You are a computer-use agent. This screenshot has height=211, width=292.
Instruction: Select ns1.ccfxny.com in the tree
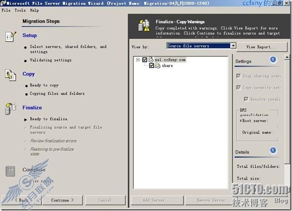click(x=170, y=60)
